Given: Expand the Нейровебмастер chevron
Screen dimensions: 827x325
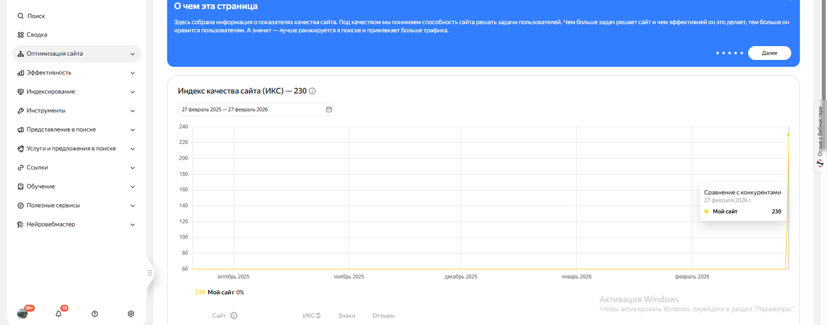Looking at the screenshot, I should pos(132,224).
